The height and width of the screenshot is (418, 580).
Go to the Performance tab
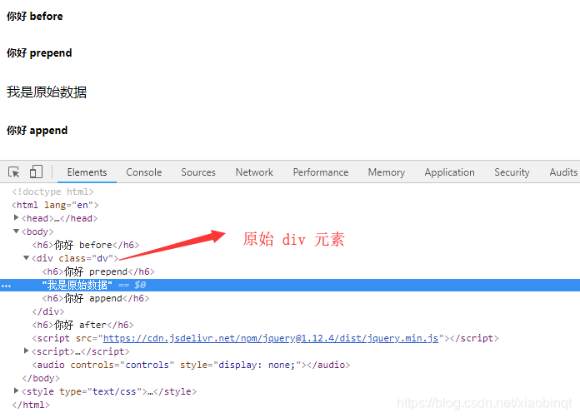coord(321,172)
